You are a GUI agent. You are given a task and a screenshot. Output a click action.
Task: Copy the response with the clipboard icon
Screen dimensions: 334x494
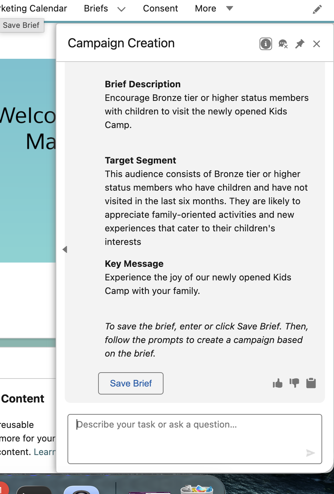[311, 383]
